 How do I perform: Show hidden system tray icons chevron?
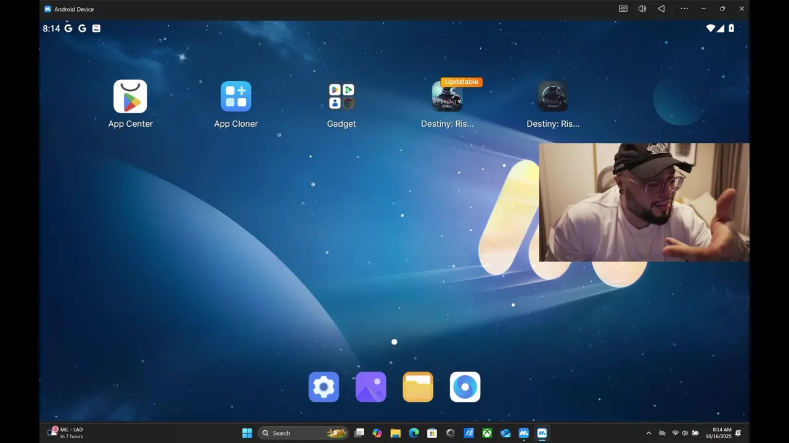point(648,433)
